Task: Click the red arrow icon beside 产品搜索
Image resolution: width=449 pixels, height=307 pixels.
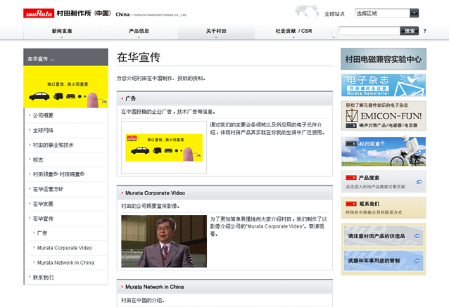Action: click(351, 178)
